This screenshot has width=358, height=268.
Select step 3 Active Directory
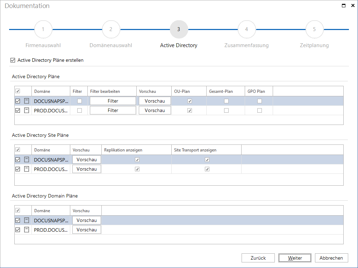pos(179,29)
